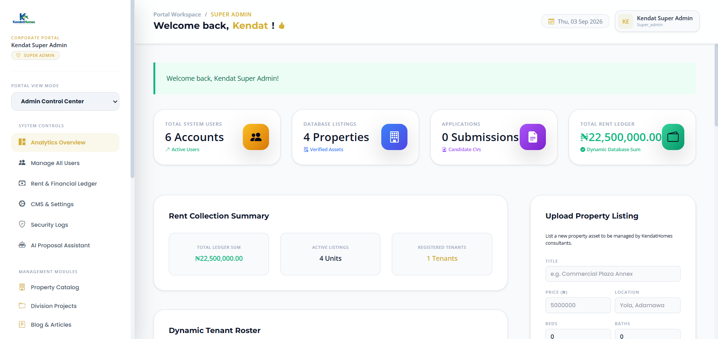This screenshot has height=339, width=718.
Task: Click the Beds number field
Action: pos(578,335)
